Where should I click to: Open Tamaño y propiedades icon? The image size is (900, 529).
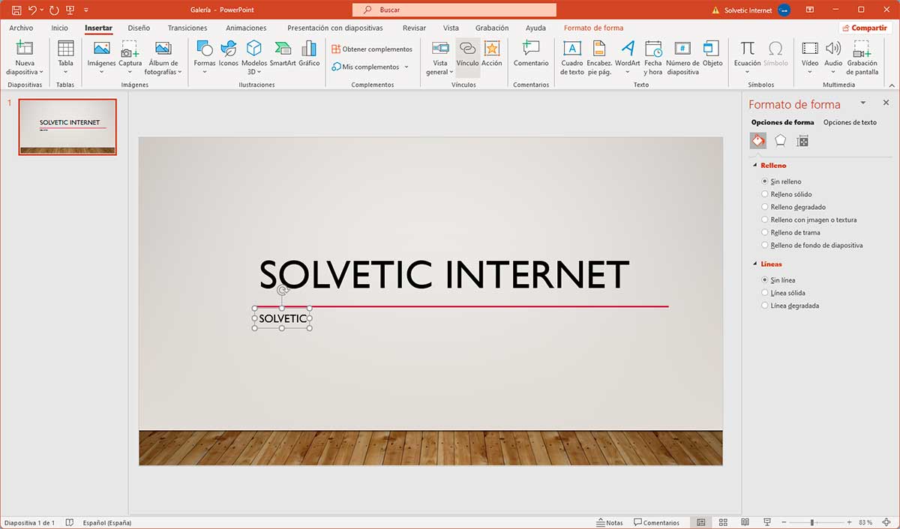click(802, 141)
